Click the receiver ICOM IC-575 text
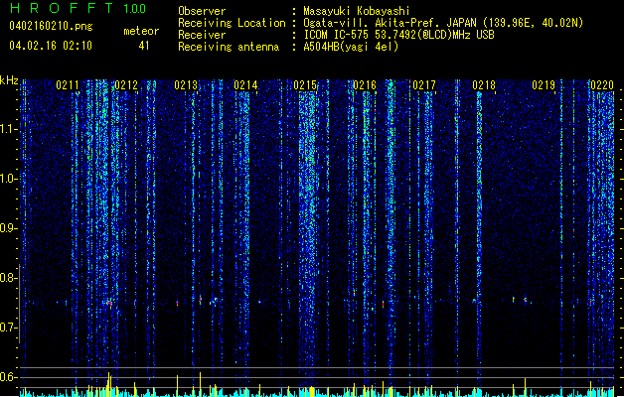625x397 pixels. point(398,35)
